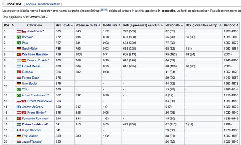This screenshot has width=241, height=145.
Task: Sort table by Pos. column arrows
Action: (12, 25)
